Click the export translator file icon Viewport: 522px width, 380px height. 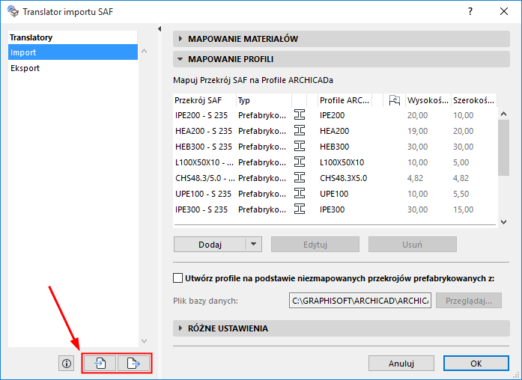[133, 364]
